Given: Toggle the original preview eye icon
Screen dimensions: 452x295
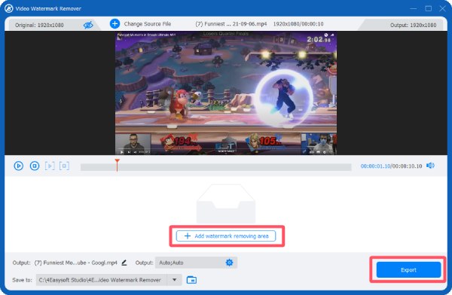Looking at the screenshot, I should pyautogui.click(x=88, y=25).
